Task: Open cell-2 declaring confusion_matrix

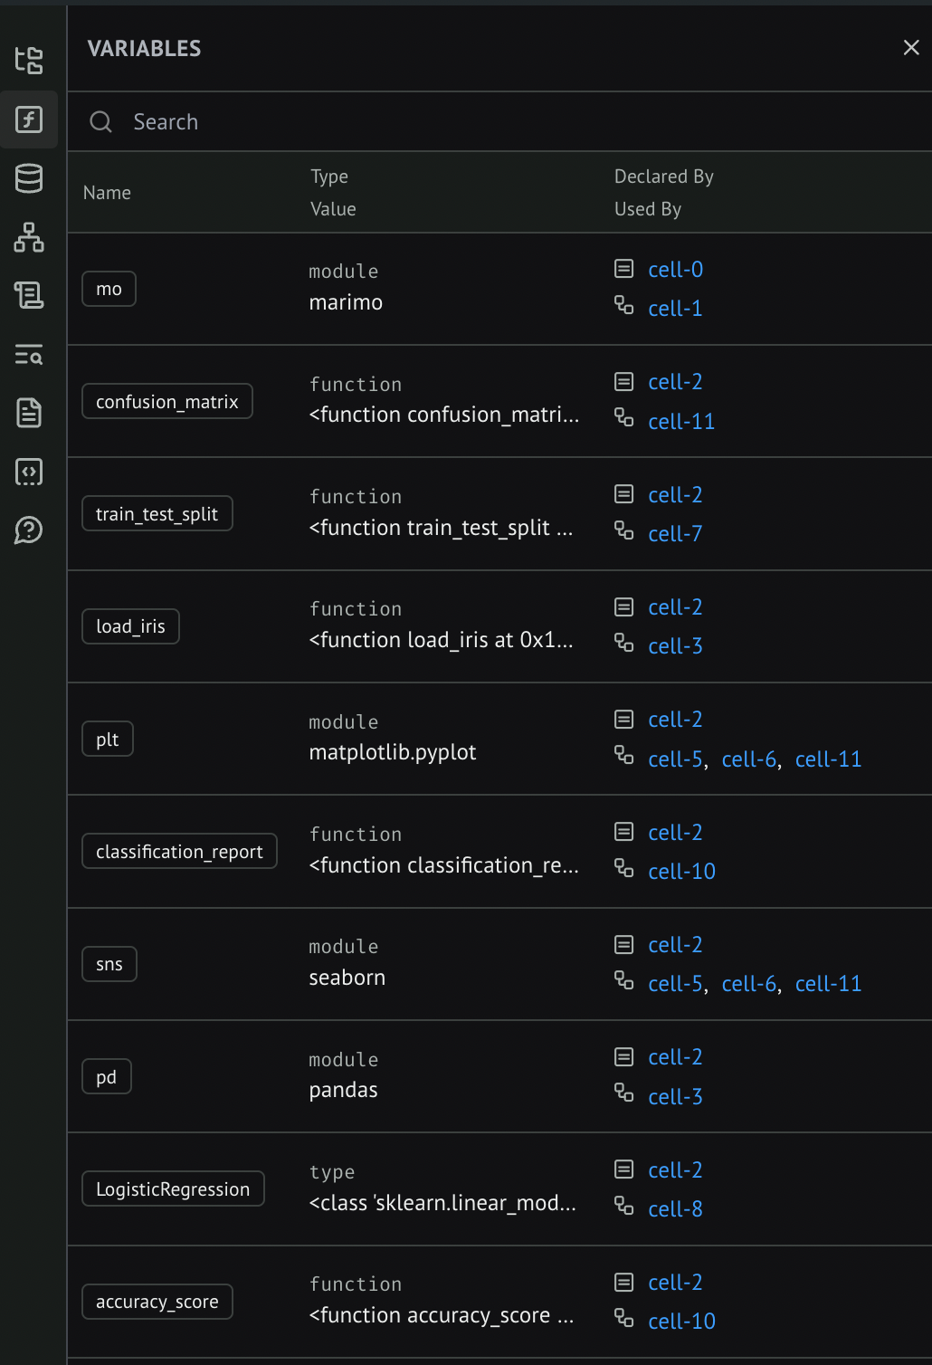Action: coord(676,382)
